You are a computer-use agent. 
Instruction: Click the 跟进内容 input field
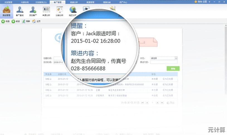164,62
